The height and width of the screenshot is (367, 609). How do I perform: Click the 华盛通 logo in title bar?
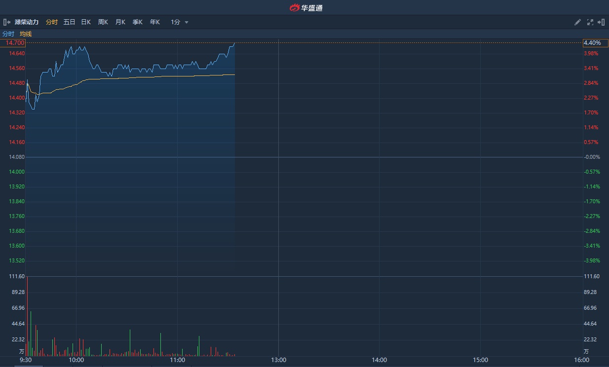pos(306,7)
